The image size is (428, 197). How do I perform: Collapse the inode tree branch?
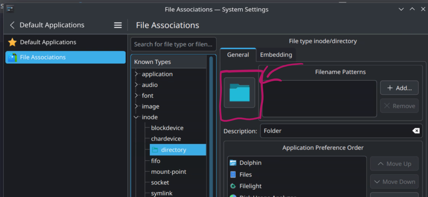[x=136, y=117]
